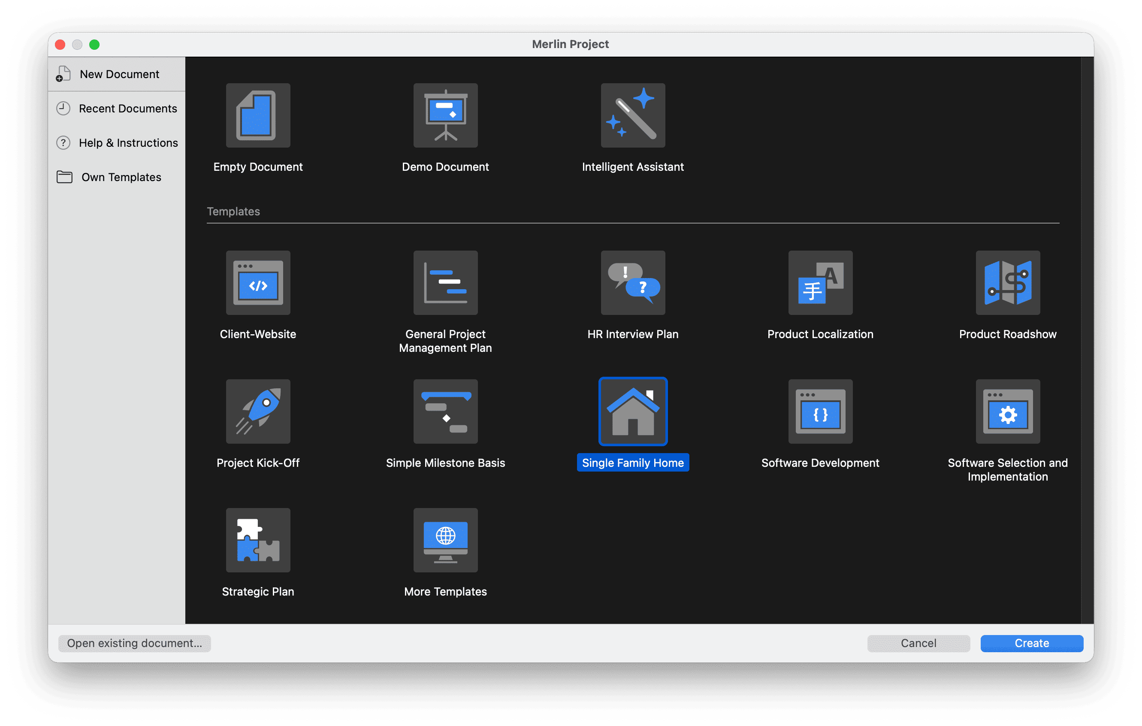The height and width of the screenshot is (726, 1142).
Task: Select the Product Roadshow map icon
Action: click(x=1007, y=283)
